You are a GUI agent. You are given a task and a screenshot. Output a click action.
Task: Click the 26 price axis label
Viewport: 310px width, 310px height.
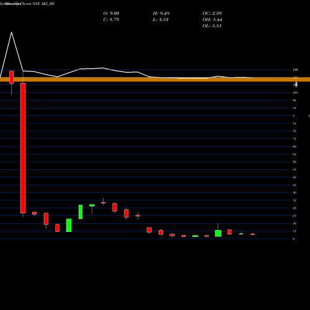click(294, 208)
